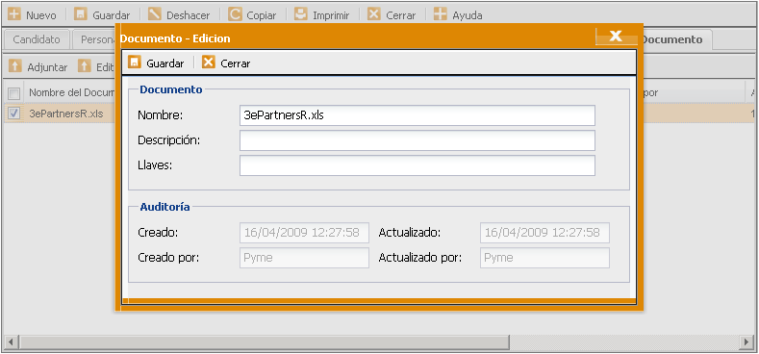Click Cerrar text in the dialog toolbar

(x=236, y=63)
